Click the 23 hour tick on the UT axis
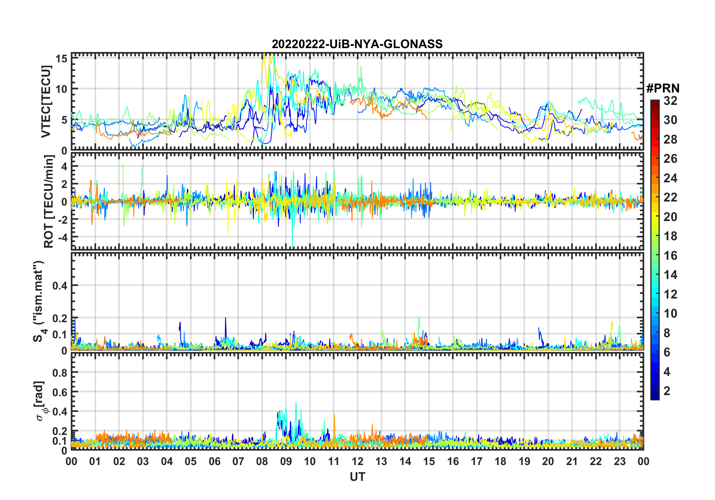 [x=620, y=462]
